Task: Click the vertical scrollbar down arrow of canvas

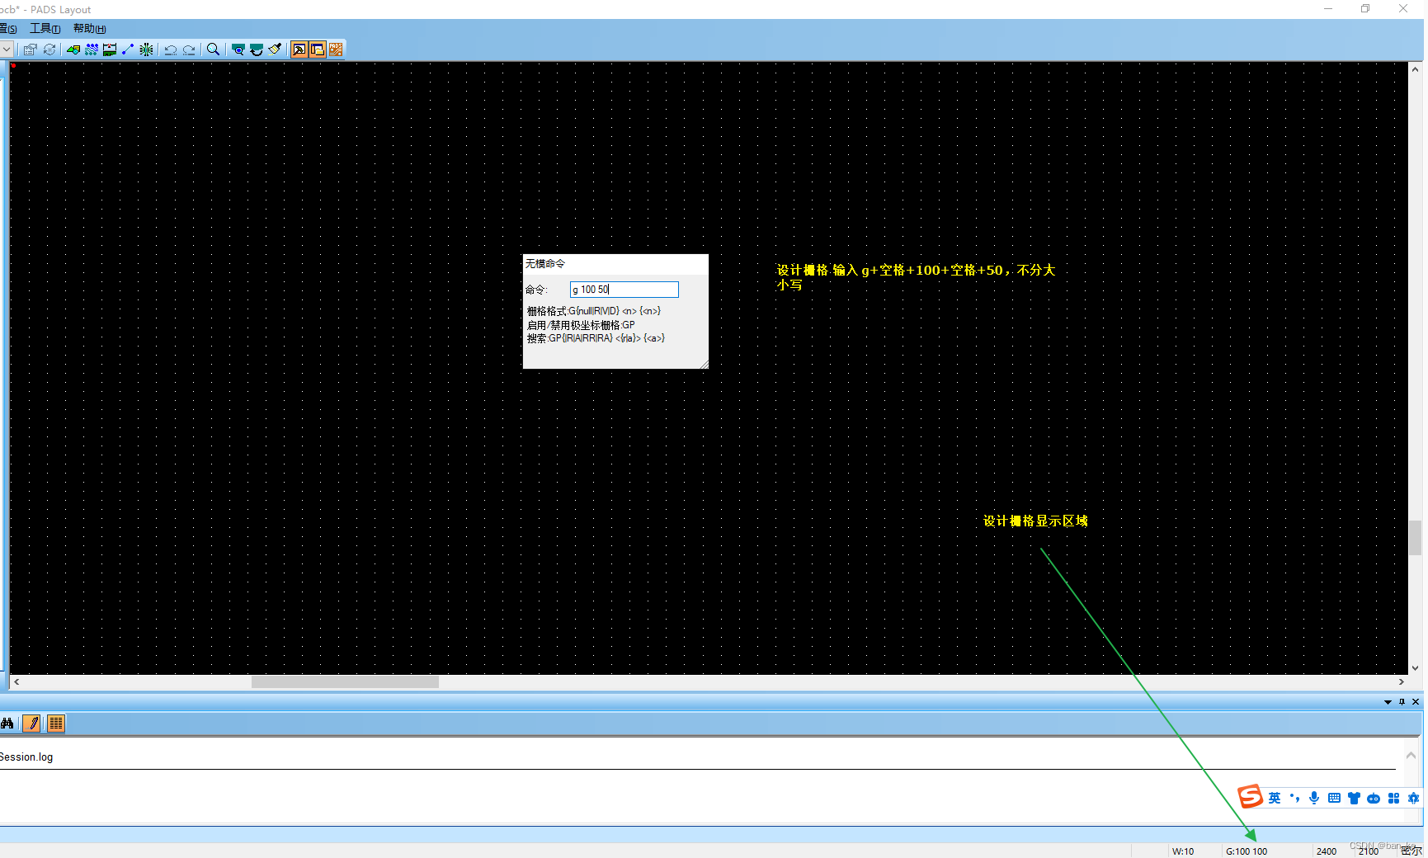Action: pos(1416,668)
